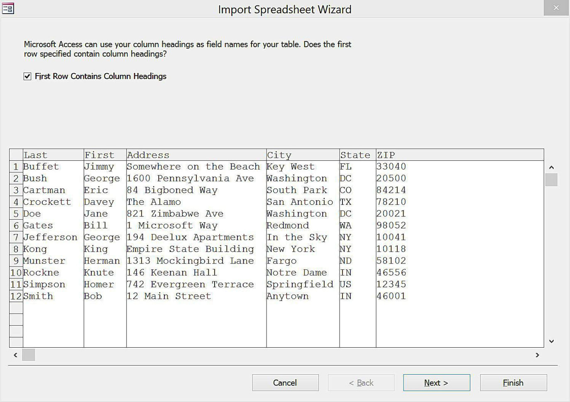Image resolution: width=570 pixels, height=402 pixels.
Task: Click the Homer first name cell
Action: 105,285
